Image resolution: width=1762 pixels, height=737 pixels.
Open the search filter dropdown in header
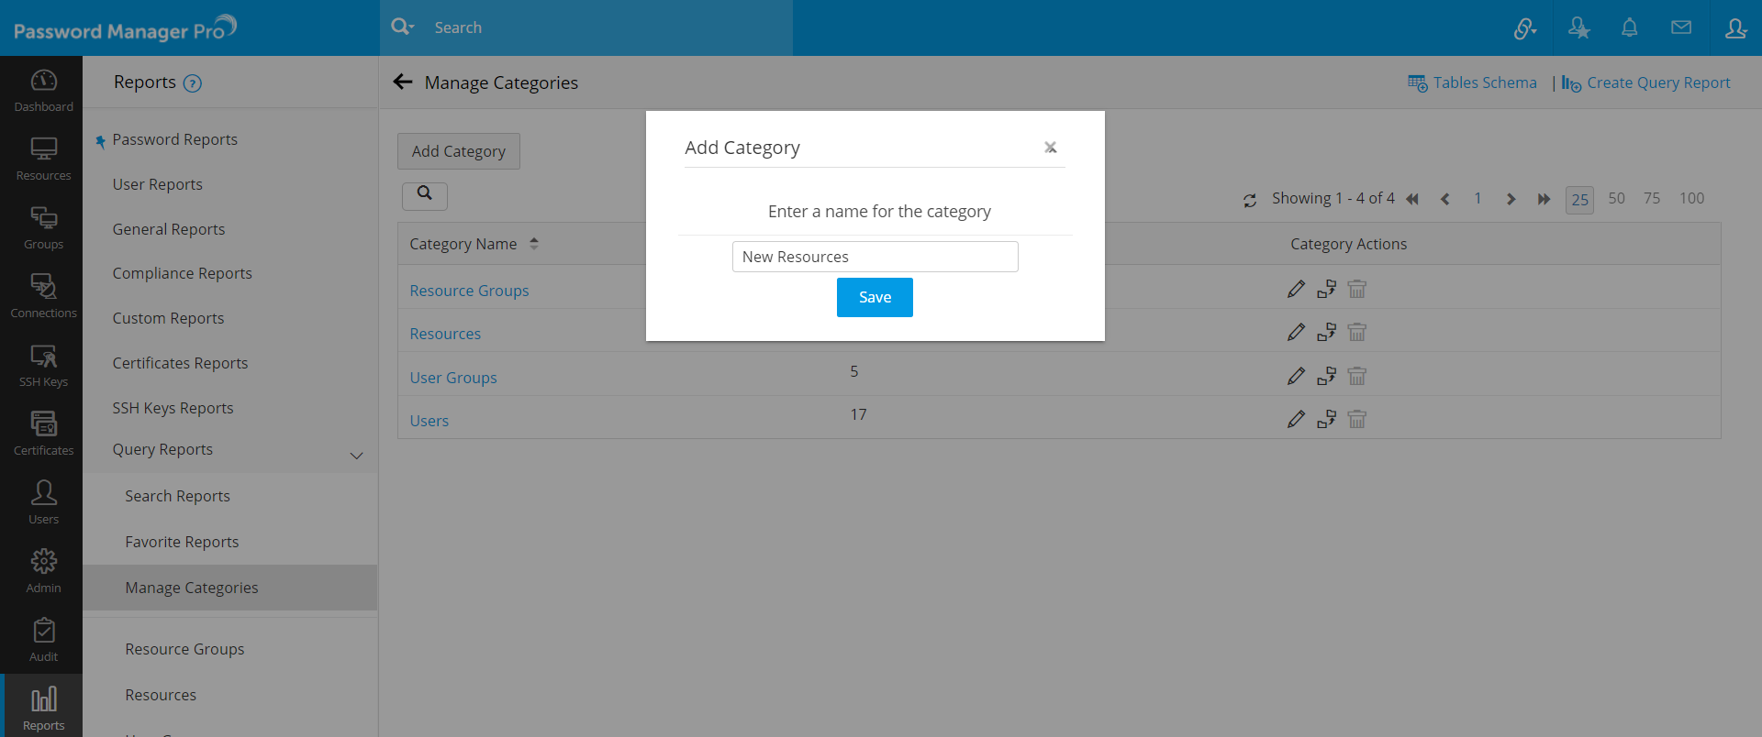[402, 27]
